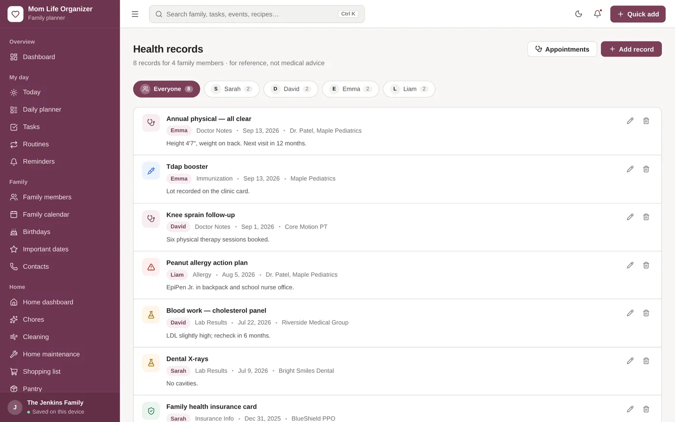The width and height of the screenshot is (675, 422).
Task: Add a new health record
Action: [x=631, y=49]
